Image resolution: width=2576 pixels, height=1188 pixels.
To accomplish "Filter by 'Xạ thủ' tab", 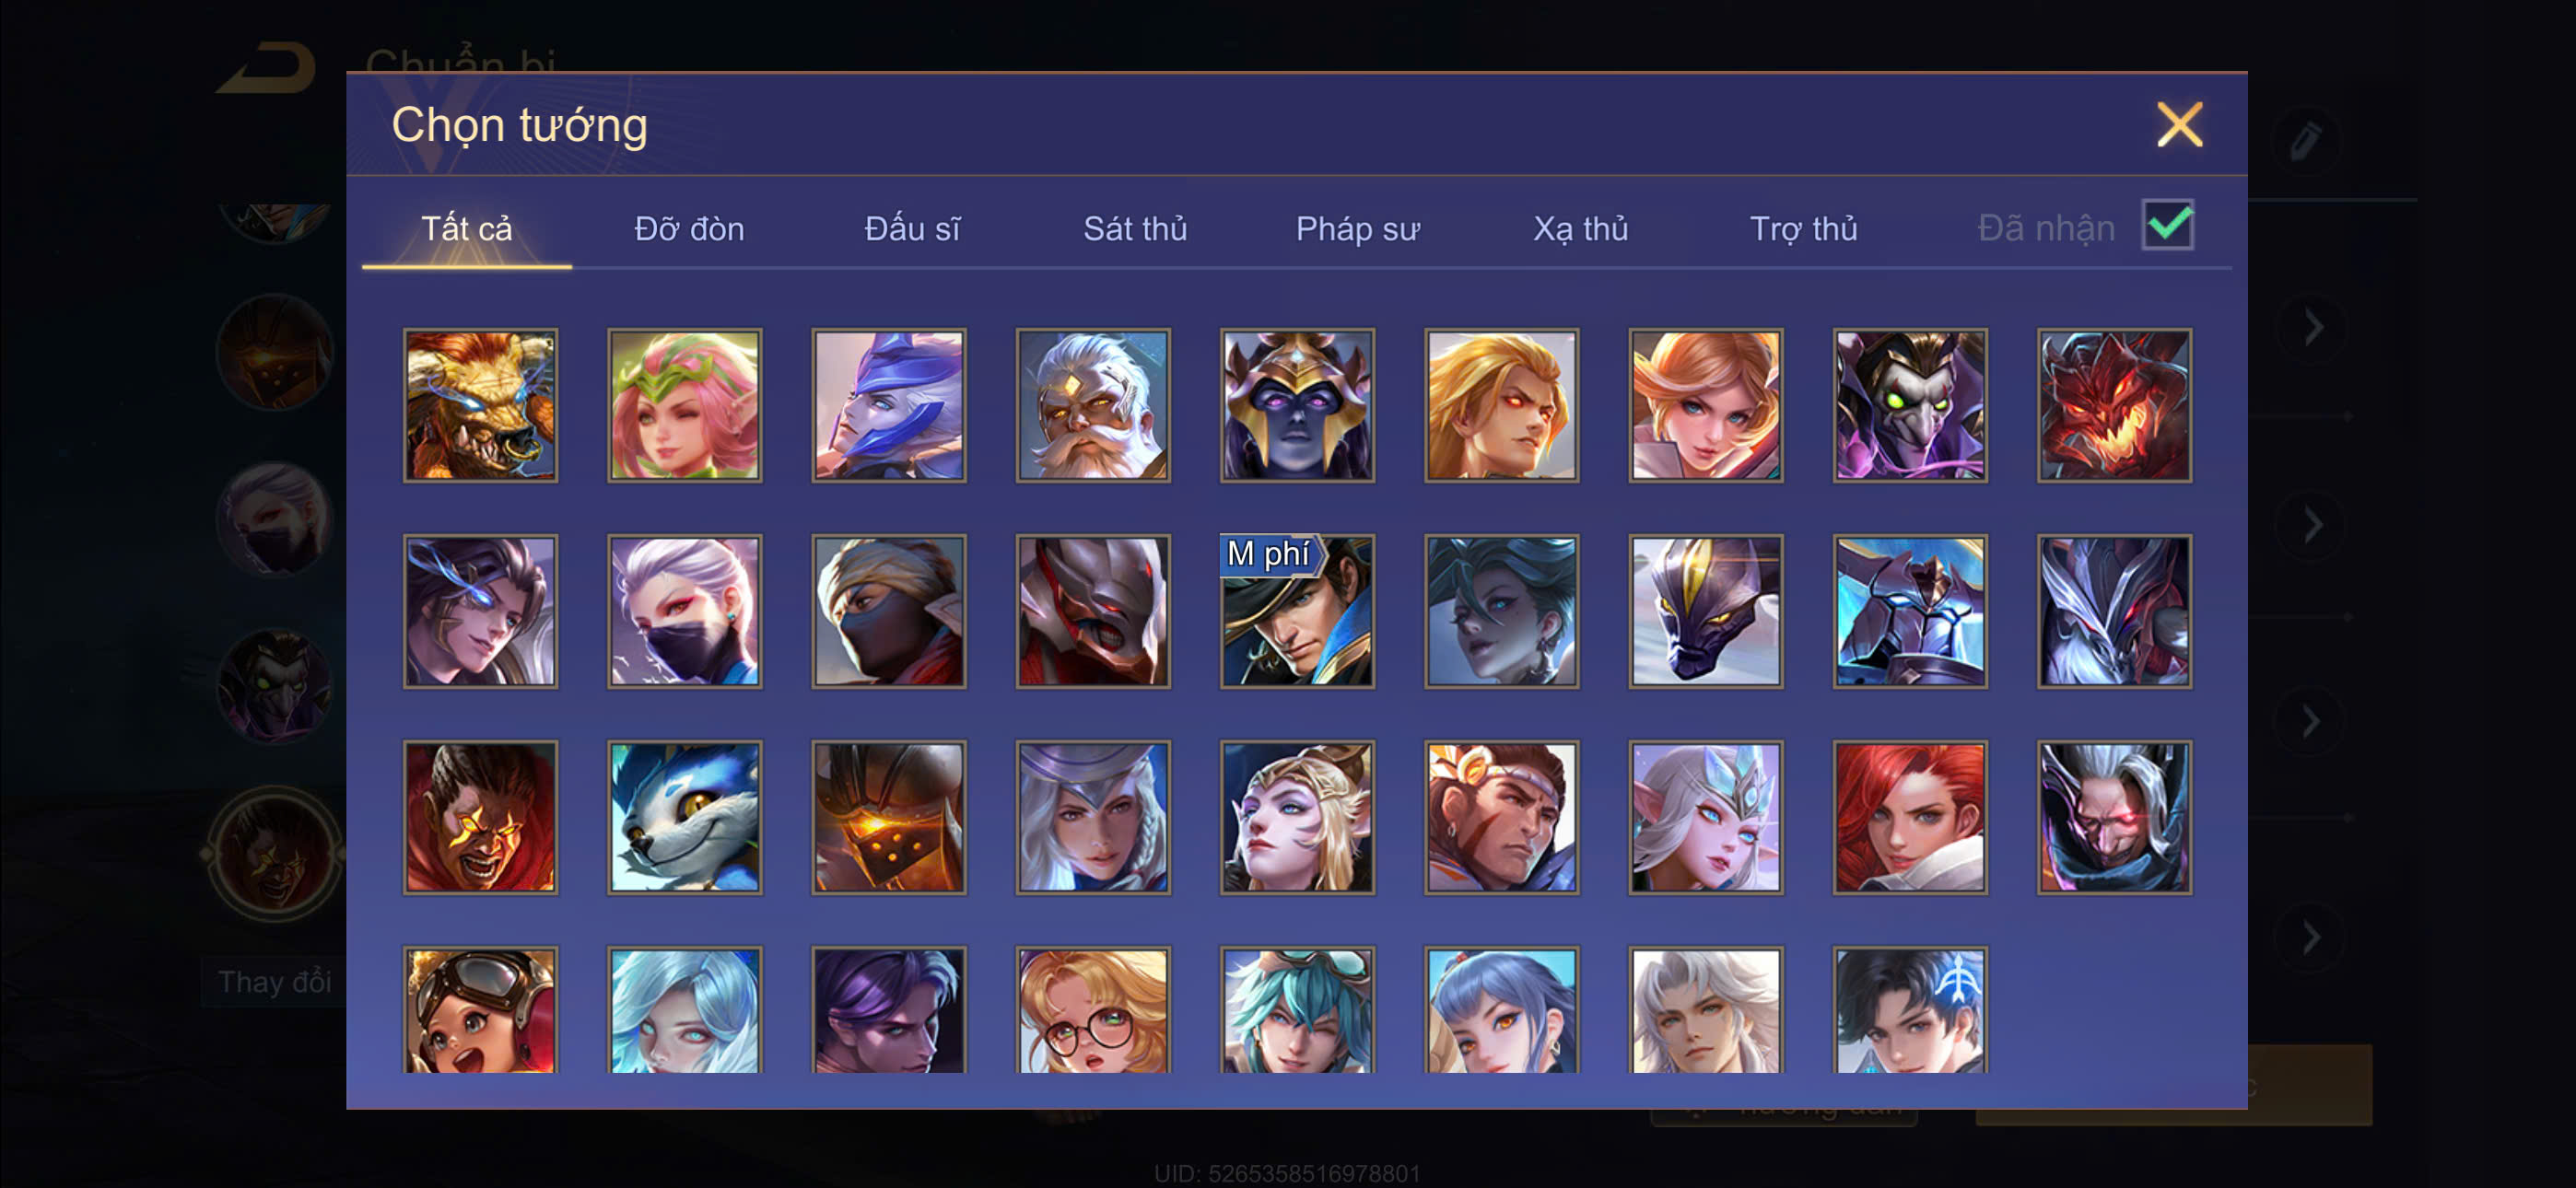I will [x=1581, y=228].
